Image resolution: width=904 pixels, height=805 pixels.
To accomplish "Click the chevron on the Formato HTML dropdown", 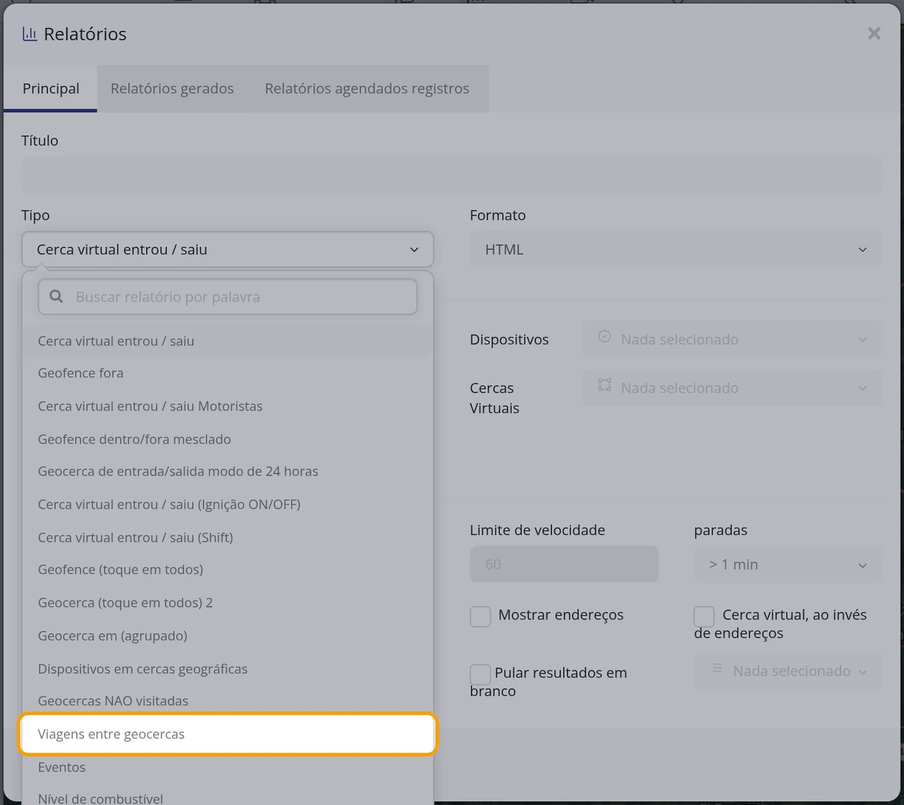I will click(863, 249).
